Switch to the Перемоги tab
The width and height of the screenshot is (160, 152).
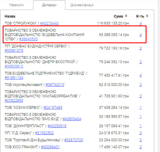point(16,5)
